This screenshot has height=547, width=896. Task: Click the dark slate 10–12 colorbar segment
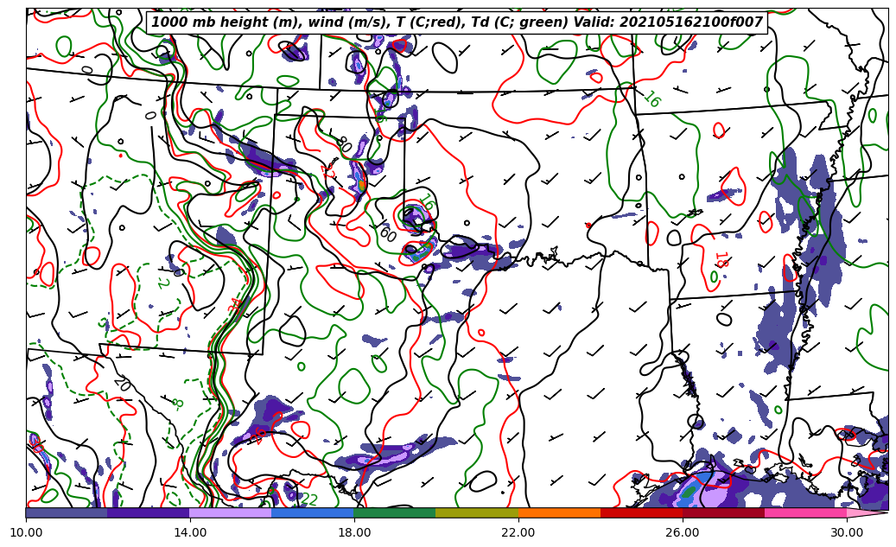67,512
